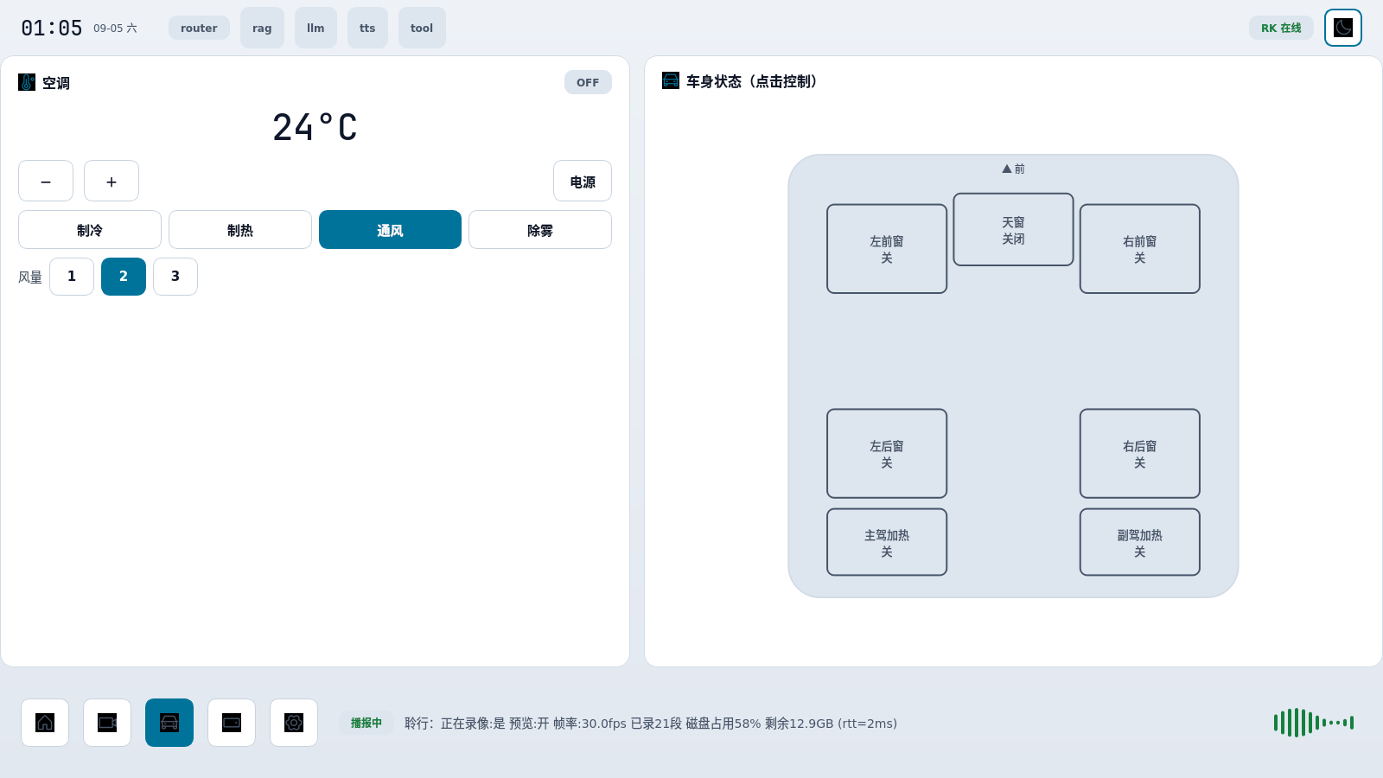
Task: Select 除雾 defog mode
Action: (540, 230)
